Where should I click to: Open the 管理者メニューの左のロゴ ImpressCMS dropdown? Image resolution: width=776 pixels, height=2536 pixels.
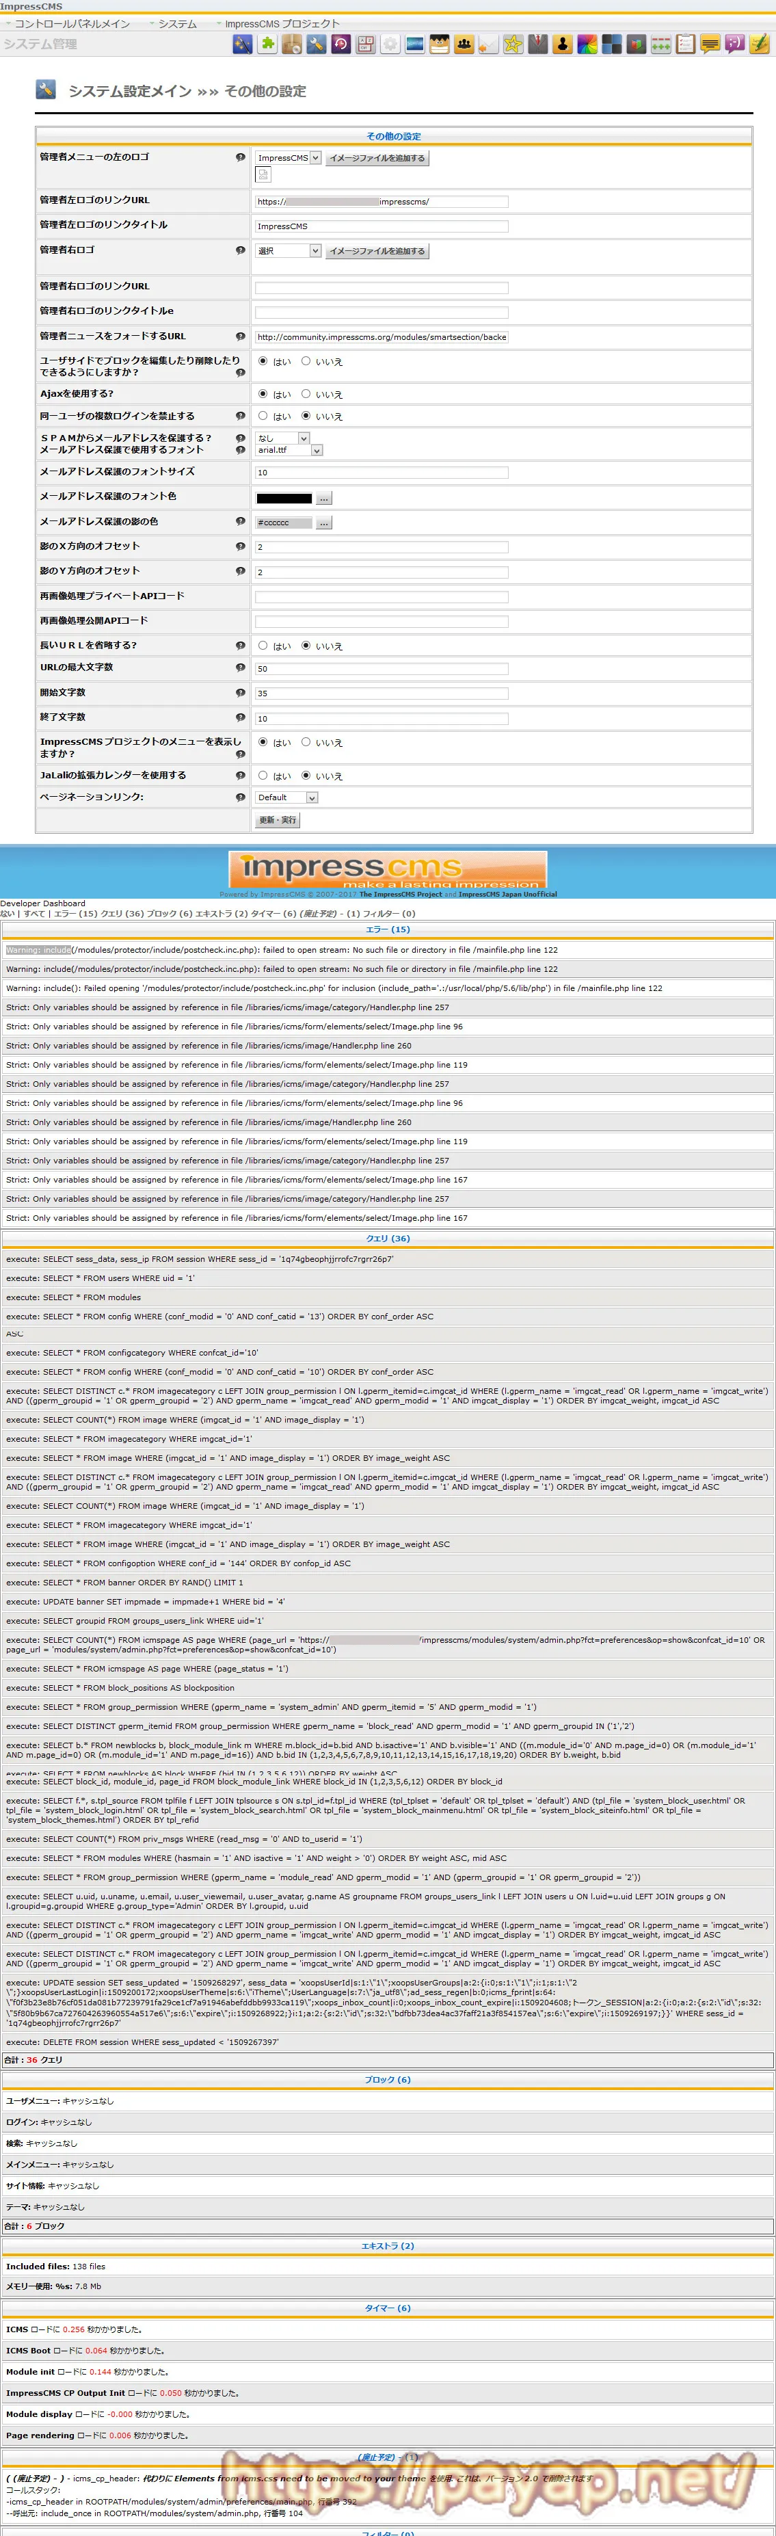[x=288, y=157]
